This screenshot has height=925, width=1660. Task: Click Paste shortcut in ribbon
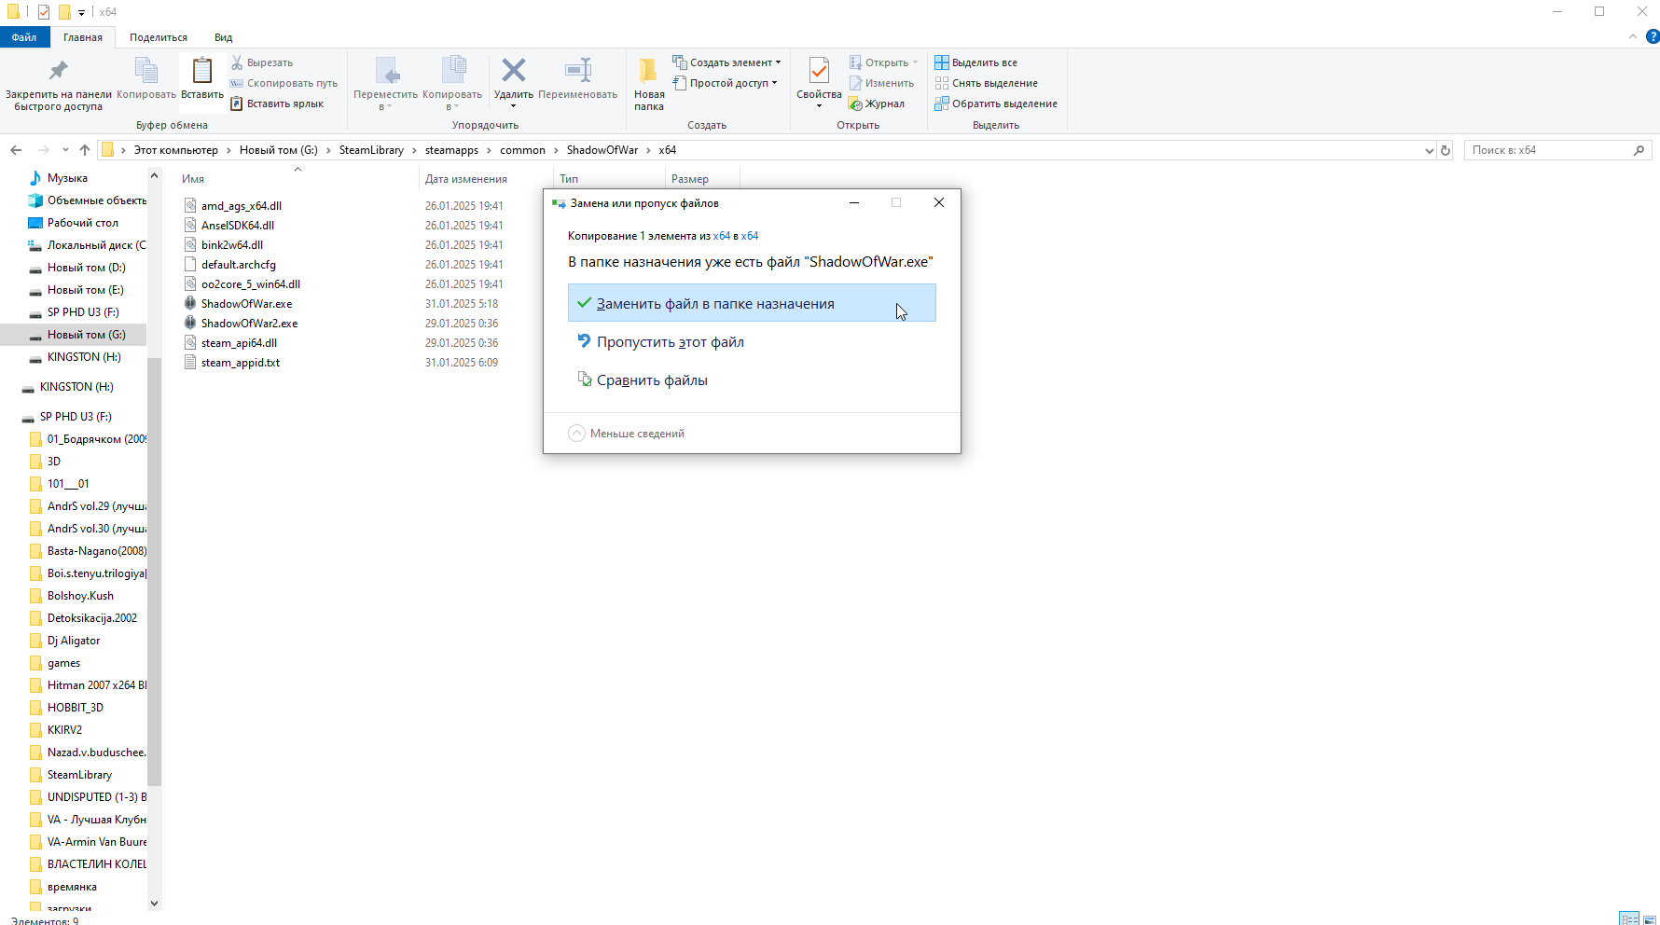277,104
